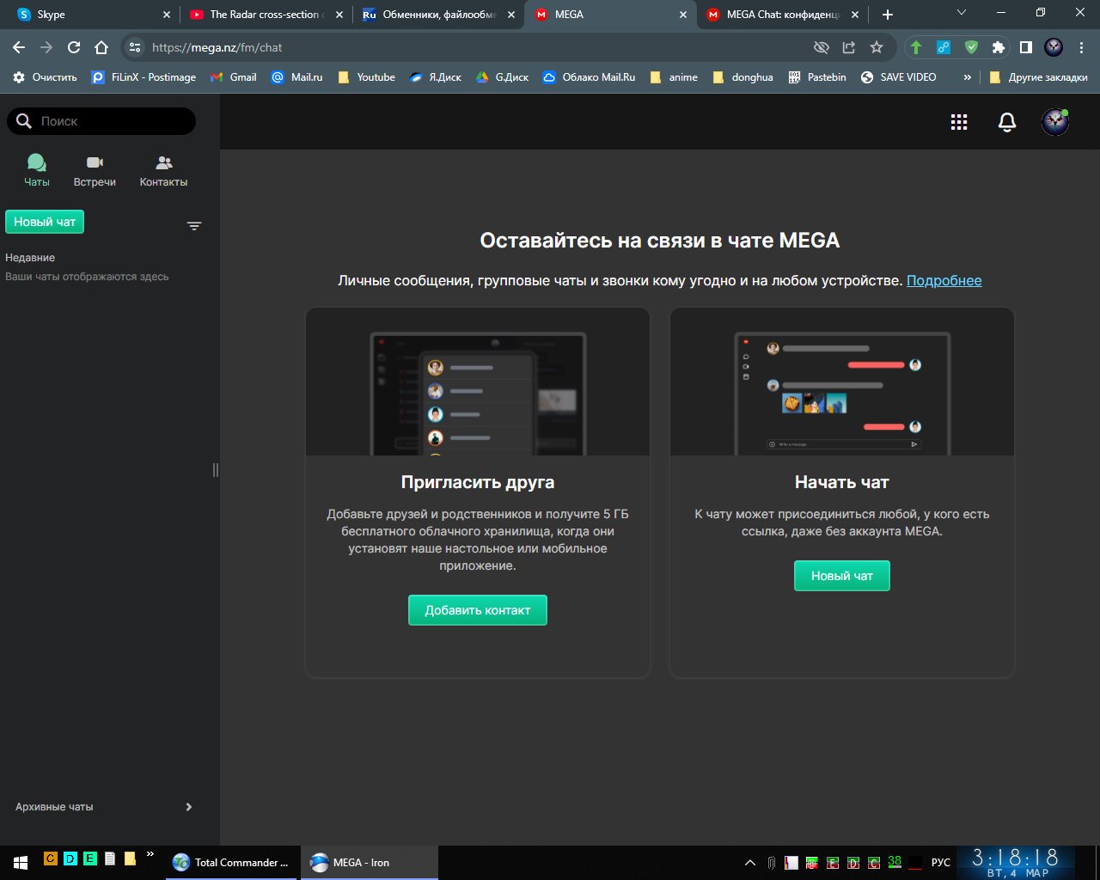The image size is (1100, 880).
Task: Open the Я.Диск bookmark
Action: (x=435, y=76)
